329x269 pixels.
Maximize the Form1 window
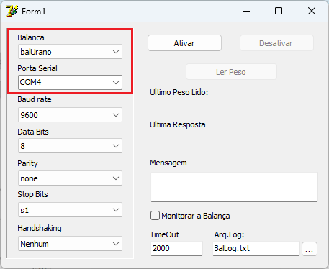[x=279, y=11]
